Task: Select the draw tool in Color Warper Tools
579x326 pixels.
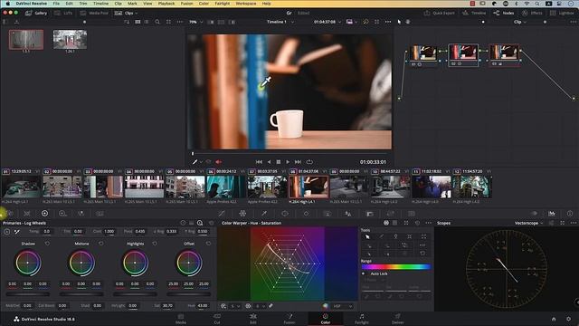Action: (382, 236)
